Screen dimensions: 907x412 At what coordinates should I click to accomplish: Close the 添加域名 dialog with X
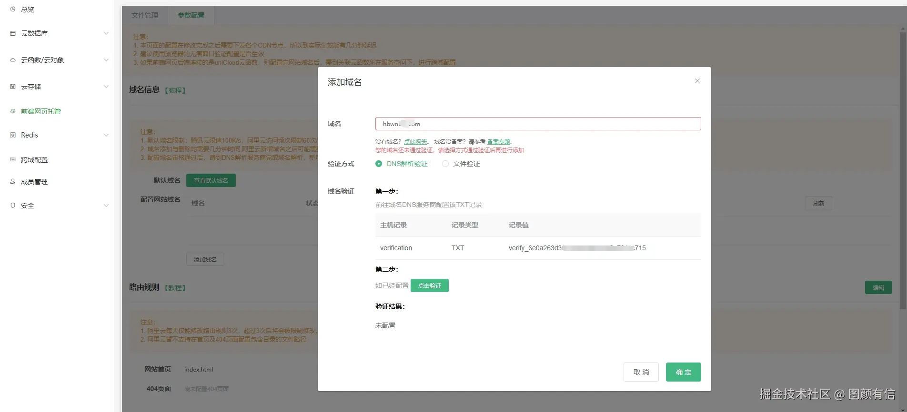click(x=697, y=81)
